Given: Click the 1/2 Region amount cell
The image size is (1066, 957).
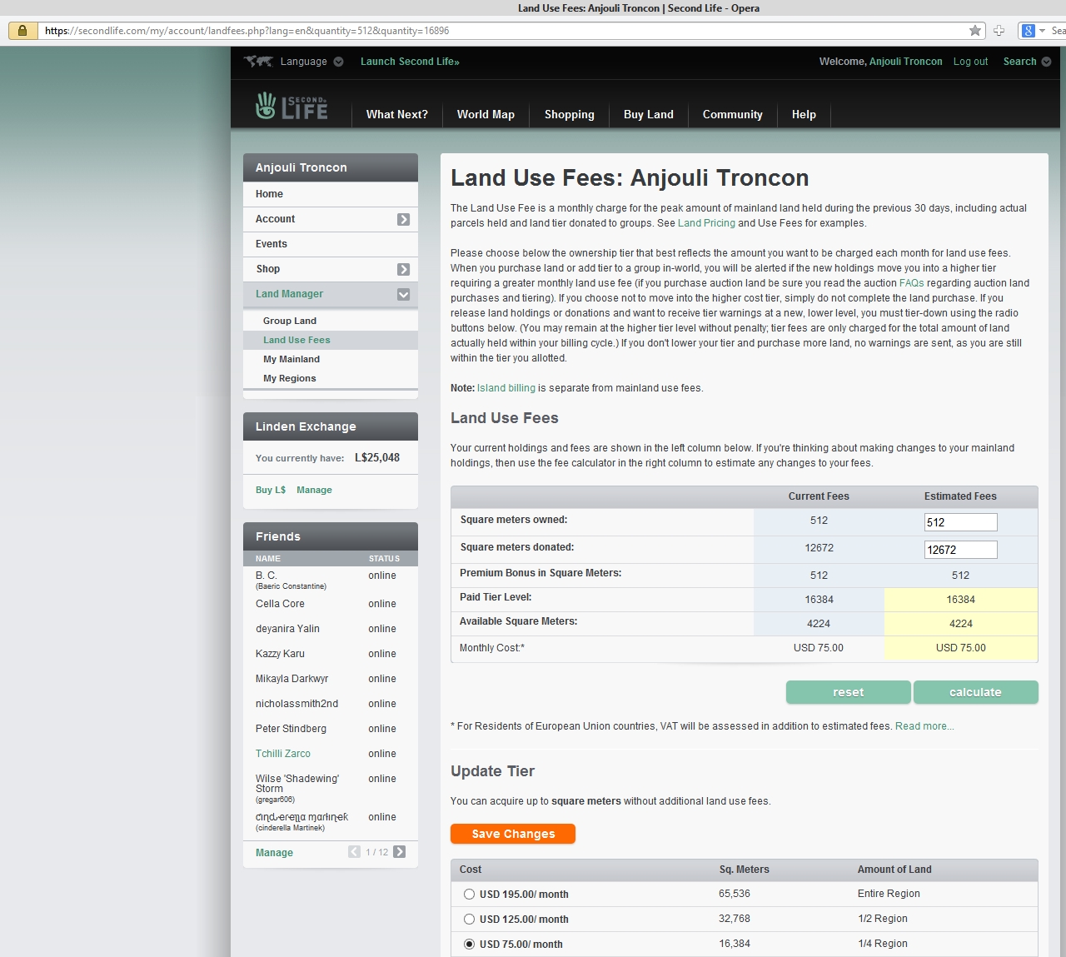Looking at the screenshot, I should 883,919.
